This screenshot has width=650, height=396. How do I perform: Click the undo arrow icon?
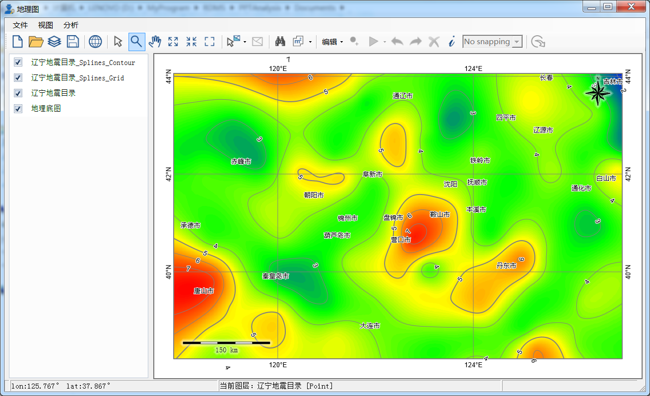(x=397, y=42)
